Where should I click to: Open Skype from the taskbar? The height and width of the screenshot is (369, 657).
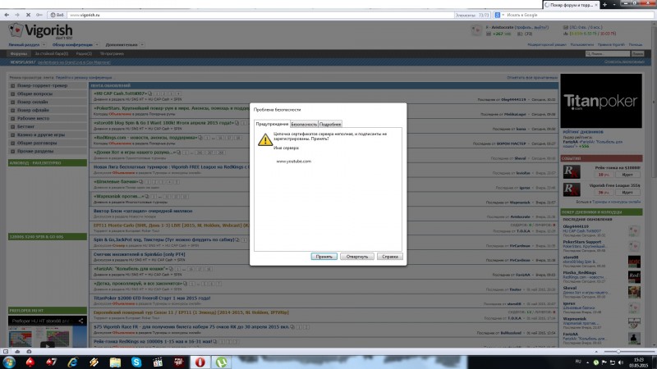point(136,362)
